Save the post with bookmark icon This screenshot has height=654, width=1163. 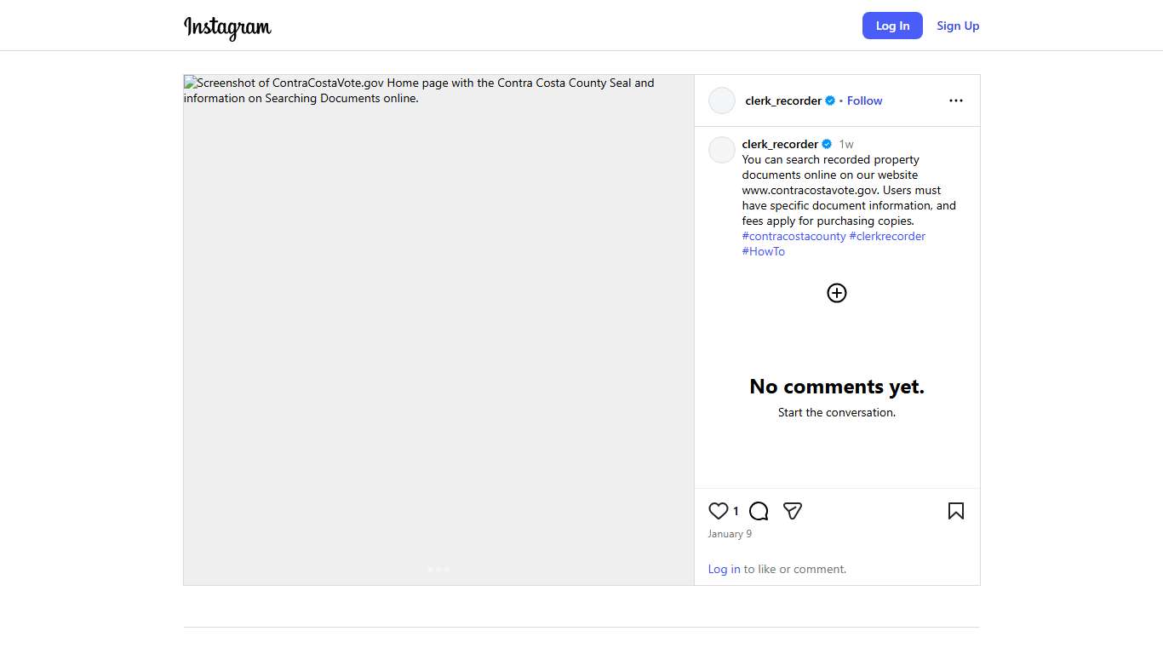955,511
